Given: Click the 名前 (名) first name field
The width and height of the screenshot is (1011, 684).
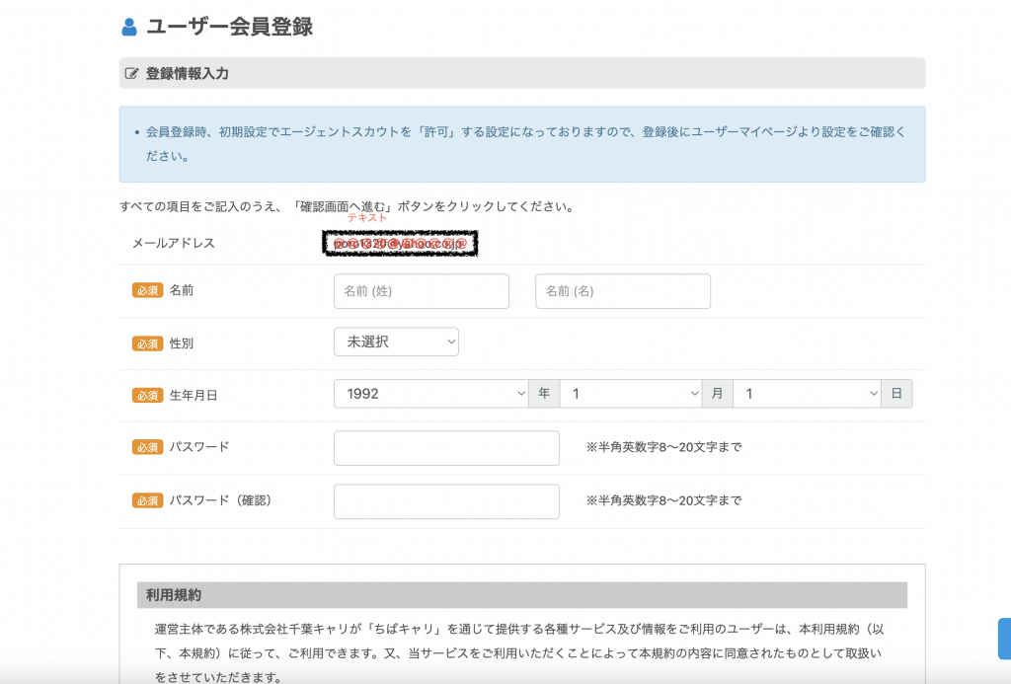Looking at the screenshot, I should click(623, 291).
